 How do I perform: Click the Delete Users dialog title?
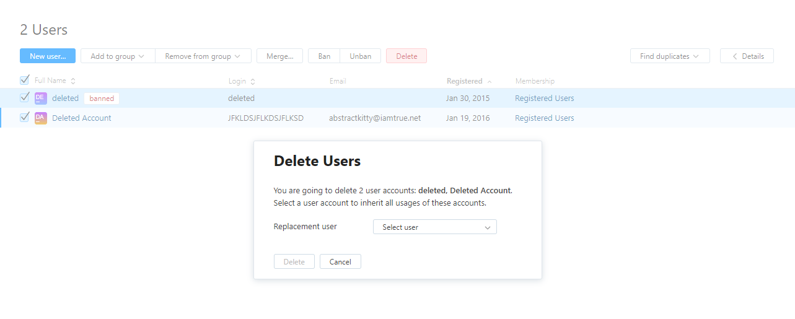317,161
